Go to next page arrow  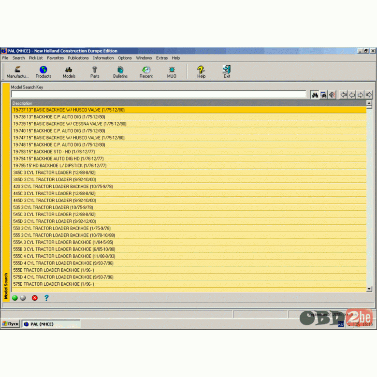click(x=361, y=95)
